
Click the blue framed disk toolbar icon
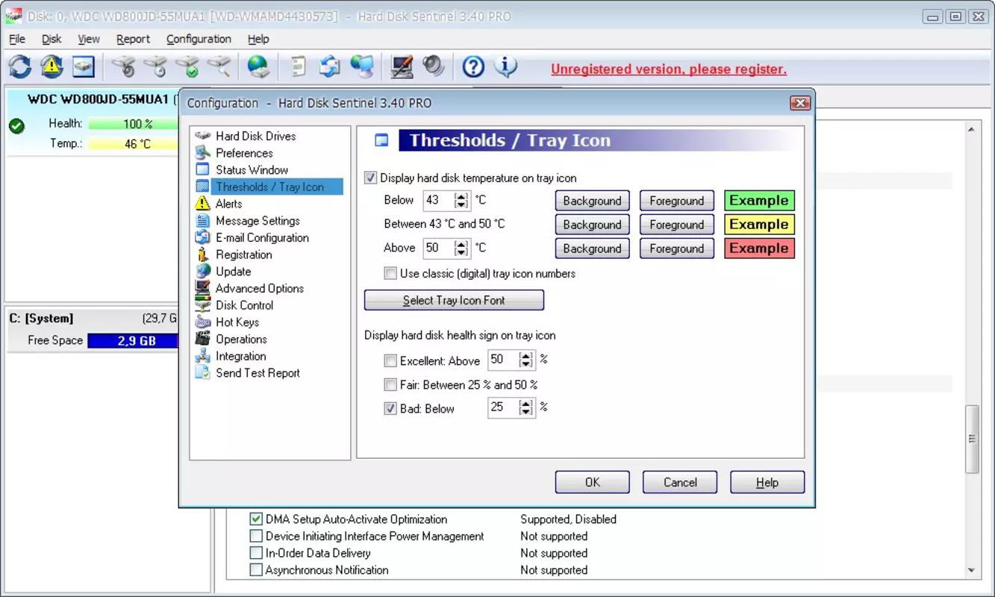(x=84, y=66)
